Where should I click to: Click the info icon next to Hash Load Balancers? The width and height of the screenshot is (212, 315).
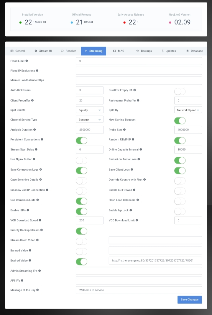tap(138, 200)
